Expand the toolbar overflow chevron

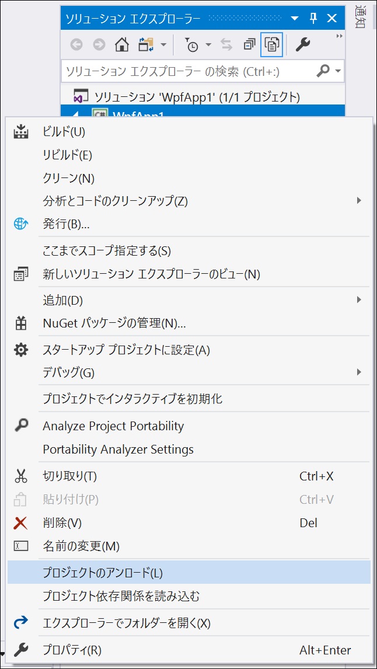[340, 37]
